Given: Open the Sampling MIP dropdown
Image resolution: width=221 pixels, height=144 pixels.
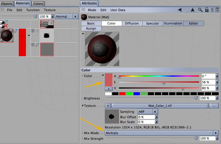Looking at the screenshot, I should 148,112.
